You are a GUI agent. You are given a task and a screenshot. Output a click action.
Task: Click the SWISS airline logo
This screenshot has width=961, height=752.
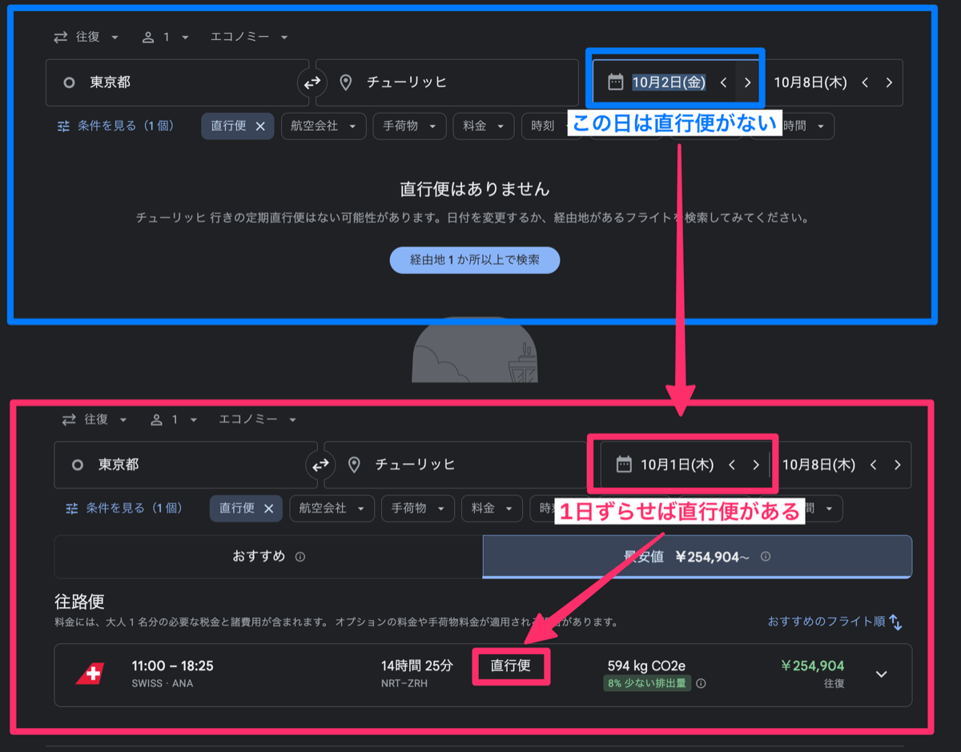coord(90,674)
